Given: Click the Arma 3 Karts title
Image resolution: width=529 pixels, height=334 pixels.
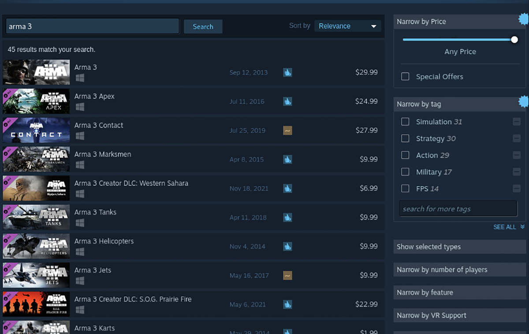Looking at the screenshot, I should coord(94,328).
